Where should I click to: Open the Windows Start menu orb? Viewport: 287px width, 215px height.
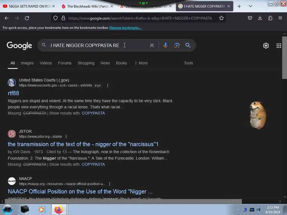8,209
